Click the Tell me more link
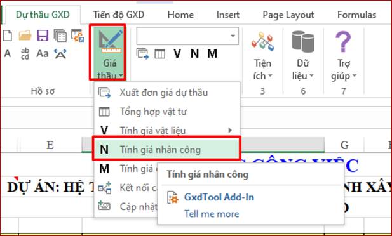Viewport: 392px width, 236px height. (212, 214)
